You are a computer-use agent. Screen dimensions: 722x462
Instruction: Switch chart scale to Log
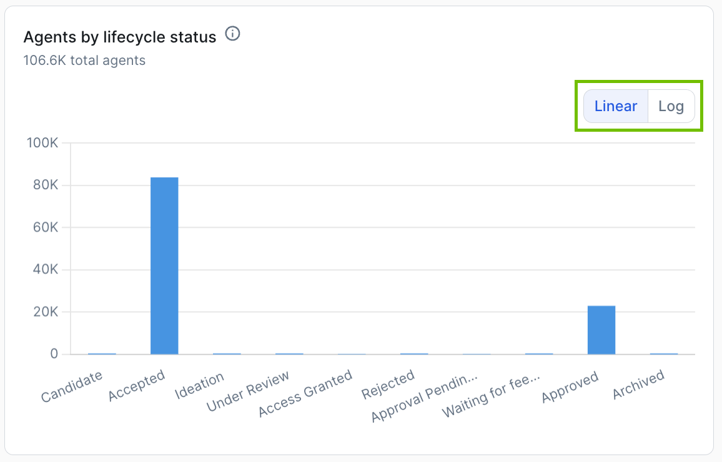pos(671,106)
